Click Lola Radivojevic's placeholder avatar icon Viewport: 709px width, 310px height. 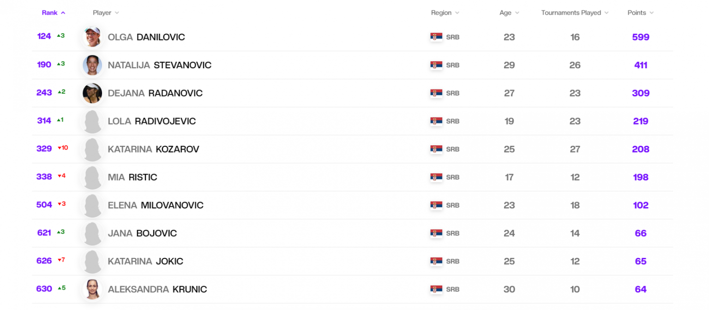point(92,121)
